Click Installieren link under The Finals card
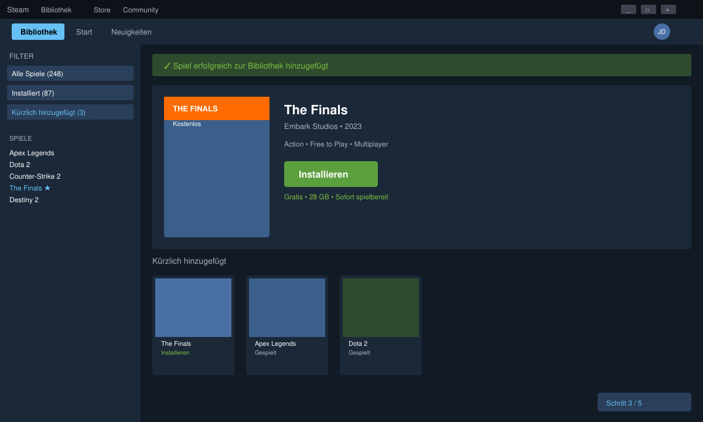This screenshot has height=422, width=703. [175, 353]
